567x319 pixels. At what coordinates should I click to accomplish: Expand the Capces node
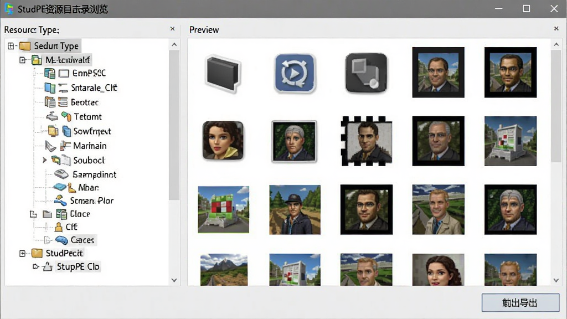(47, 240)
